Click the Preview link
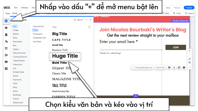Viewport: 198px width, 111px height. pos(177,8)
